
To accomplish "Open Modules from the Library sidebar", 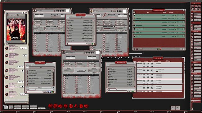I will point(197,15).
